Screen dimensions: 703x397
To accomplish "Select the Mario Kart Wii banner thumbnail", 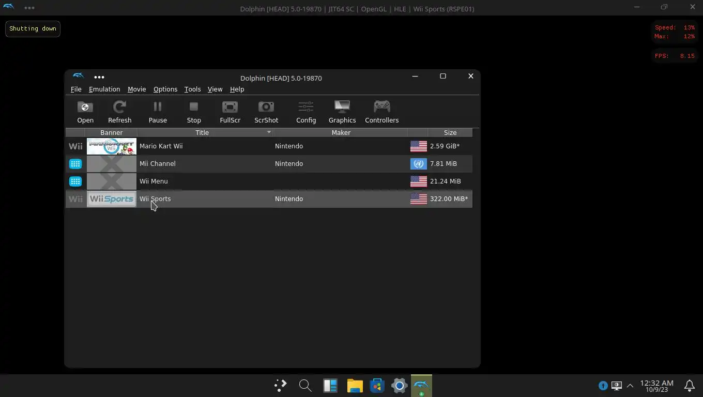I will (112, 146).
